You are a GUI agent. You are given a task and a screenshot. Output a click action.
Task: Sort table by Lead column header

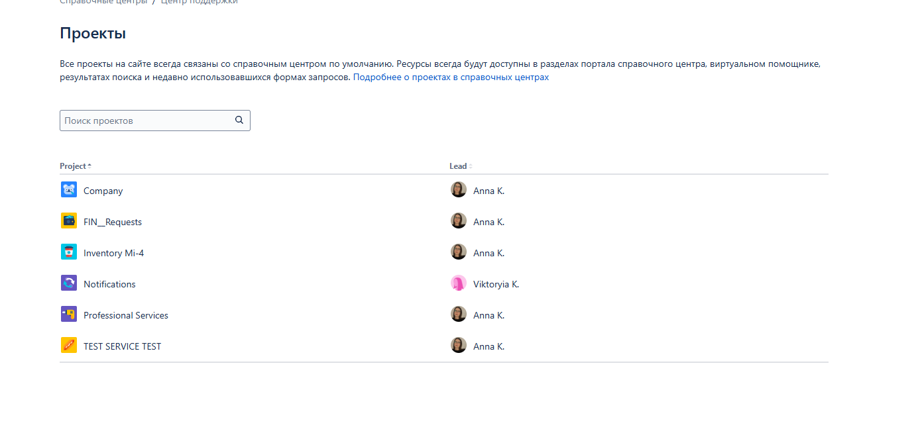(461, 166)
